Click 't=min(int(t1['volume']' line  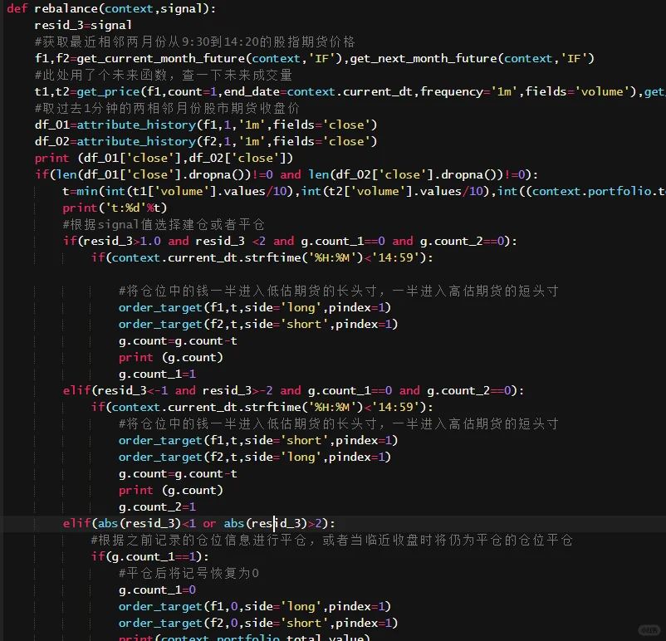click(364, 191)
